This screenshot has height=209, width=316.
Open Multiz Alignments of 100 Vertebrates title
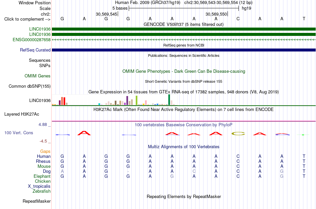tap(184, 147)
